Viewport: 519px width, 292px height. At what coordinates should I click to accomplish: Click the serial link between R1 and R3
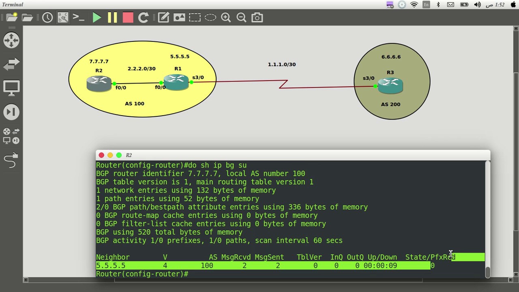click(x=284, y=84)
